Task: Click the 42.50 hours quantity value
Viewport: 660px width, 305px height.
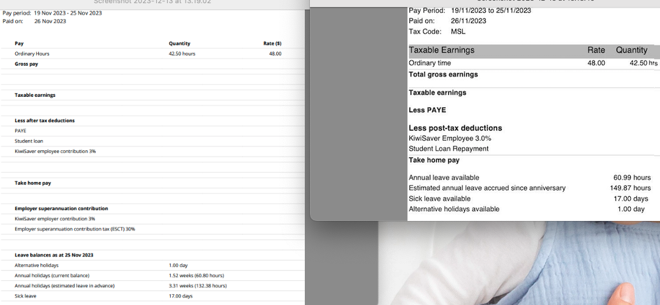Action: (182, 54)
